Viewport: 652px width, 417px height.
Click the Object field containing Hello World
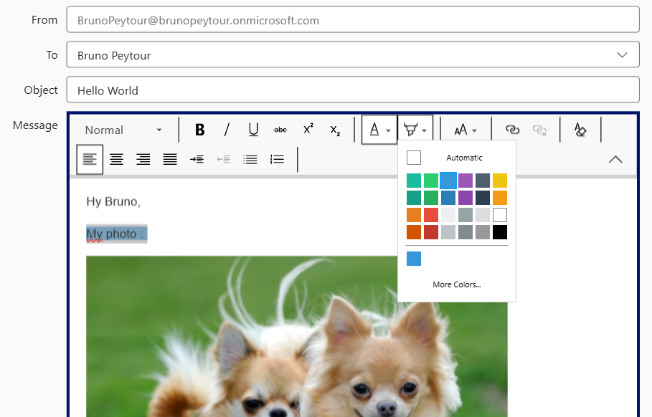pos(352,90)
